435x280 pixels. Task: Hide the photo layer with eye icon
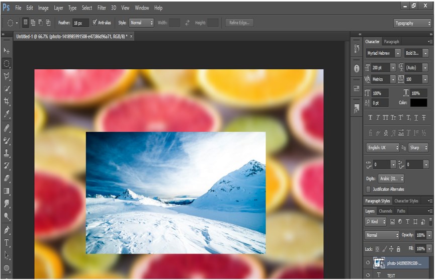pyautogui.click(x=368, y=263)
